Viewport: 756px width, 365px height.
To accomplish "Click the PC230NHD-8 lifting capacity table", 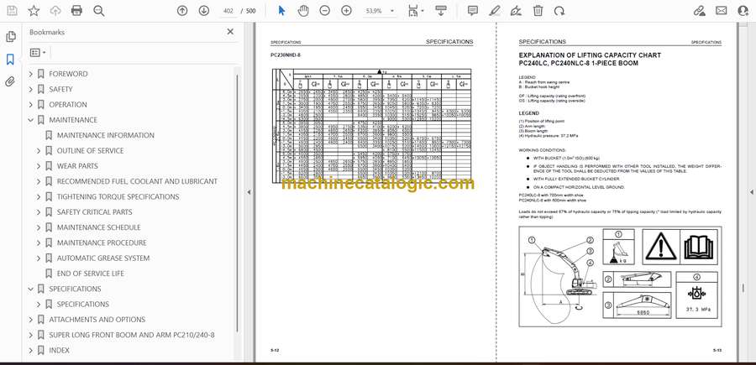I will (372, 125).
